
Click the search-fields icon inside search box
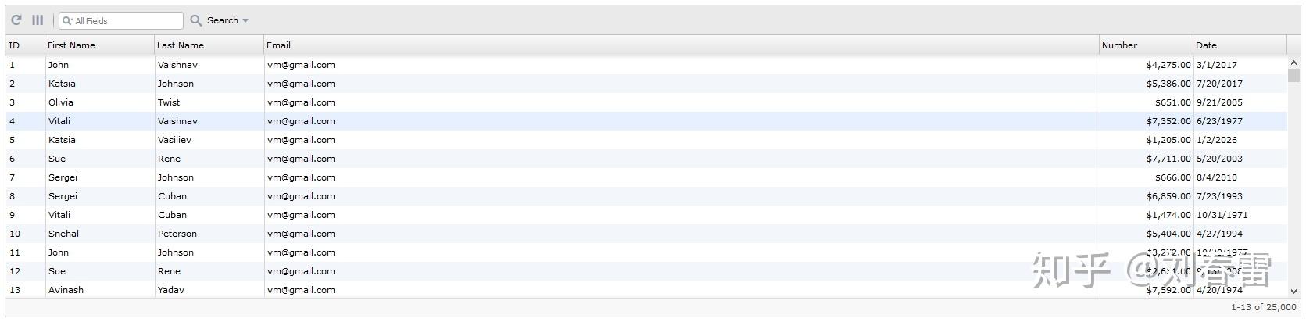(x=67, y=21)
